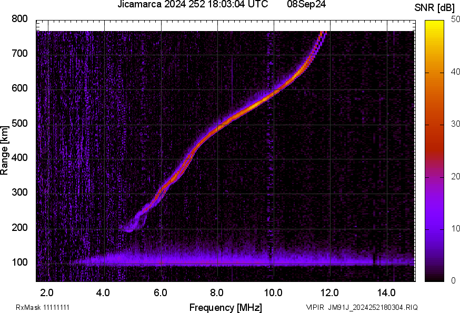Click the VIPIR JM91J filename label
This screenshot has height=313, width=460.
pyautogui.click(x=362, y=307)
